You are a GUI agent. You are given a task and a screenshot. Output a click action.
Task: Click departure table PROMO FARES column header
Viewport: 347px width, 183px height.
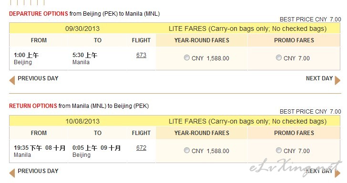(294, 40)
